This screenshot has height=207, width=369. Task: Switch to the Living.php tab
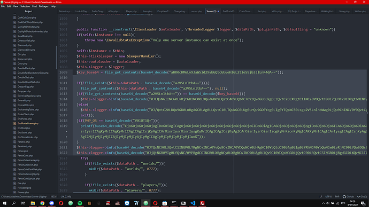(x=344, y=11)
